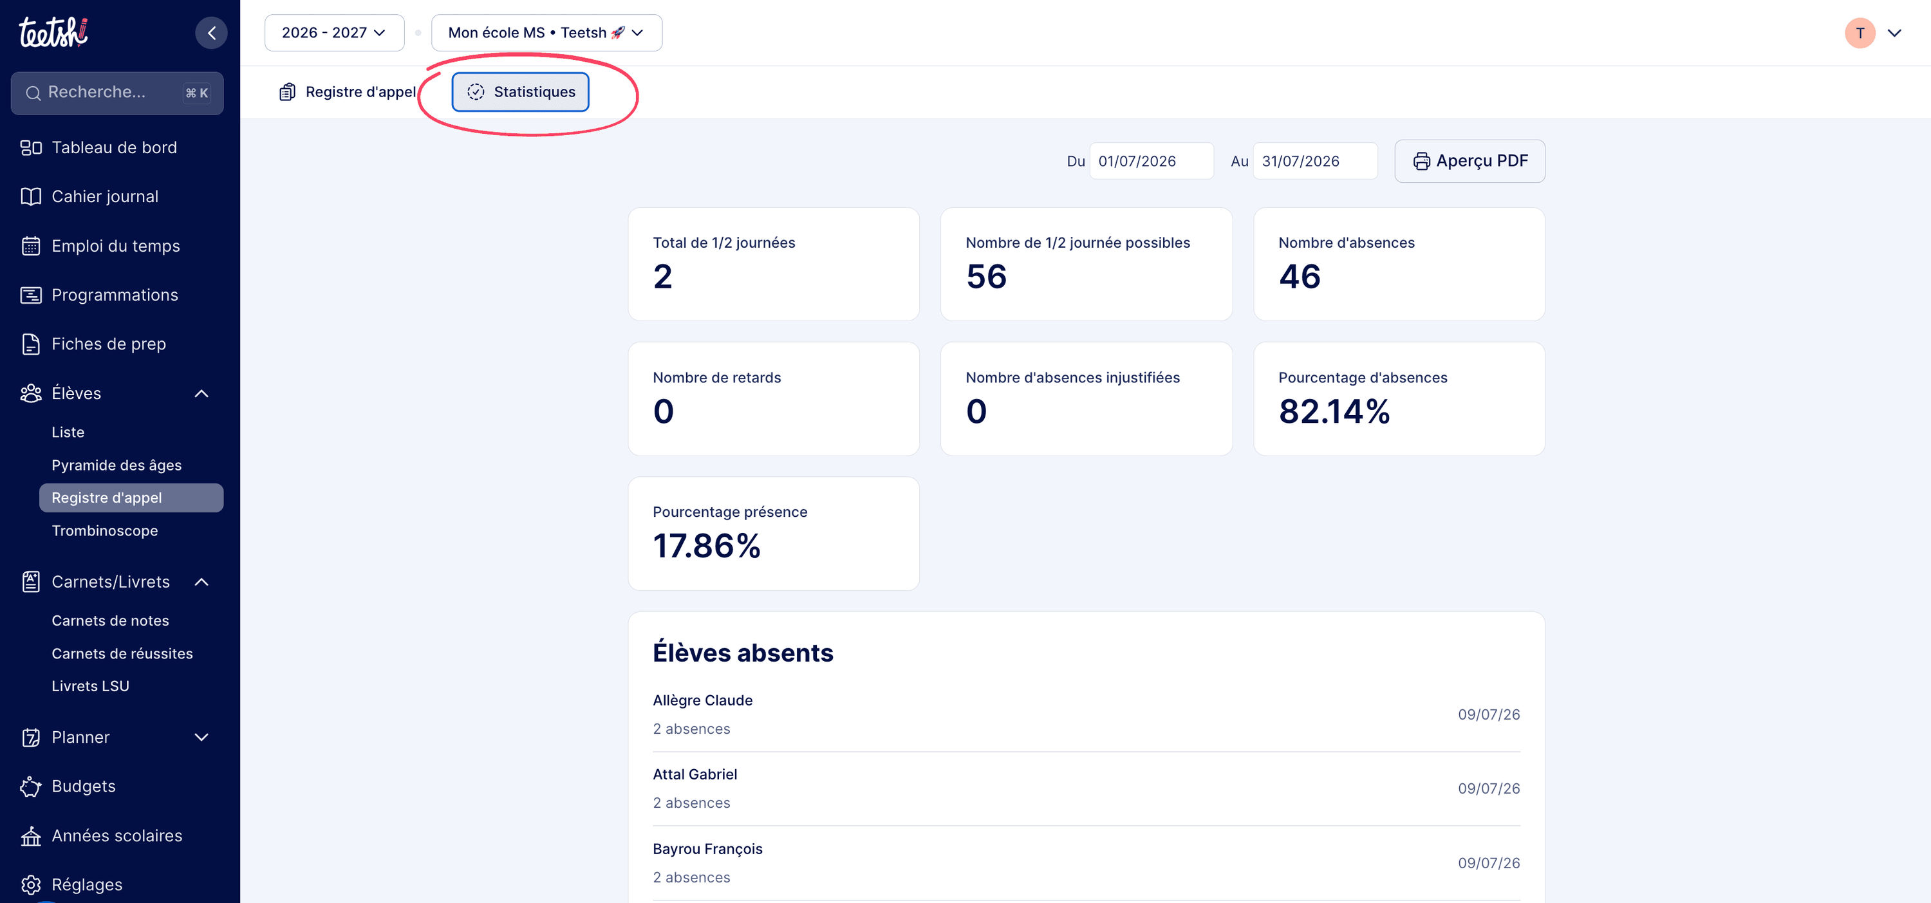This screenshot has width=1931, height=903.
Task: Click the Nombre de retards card
Action: (774, 398)
